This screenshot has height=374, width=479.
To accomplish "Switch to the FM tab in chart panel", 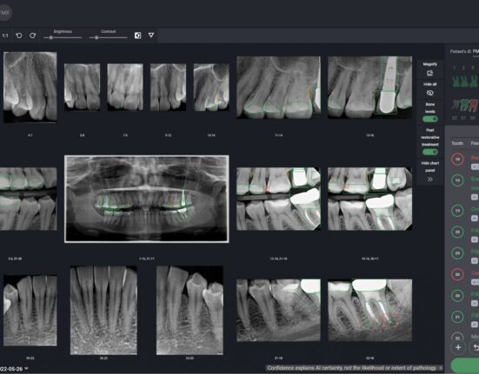I will tap(476, 51).
